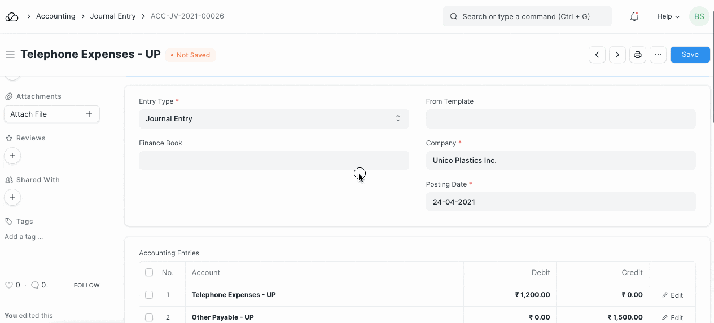The width and height of the screenshot is (714, 323).
Task: Open the notifications bell
Action: [x=634, y=17]
